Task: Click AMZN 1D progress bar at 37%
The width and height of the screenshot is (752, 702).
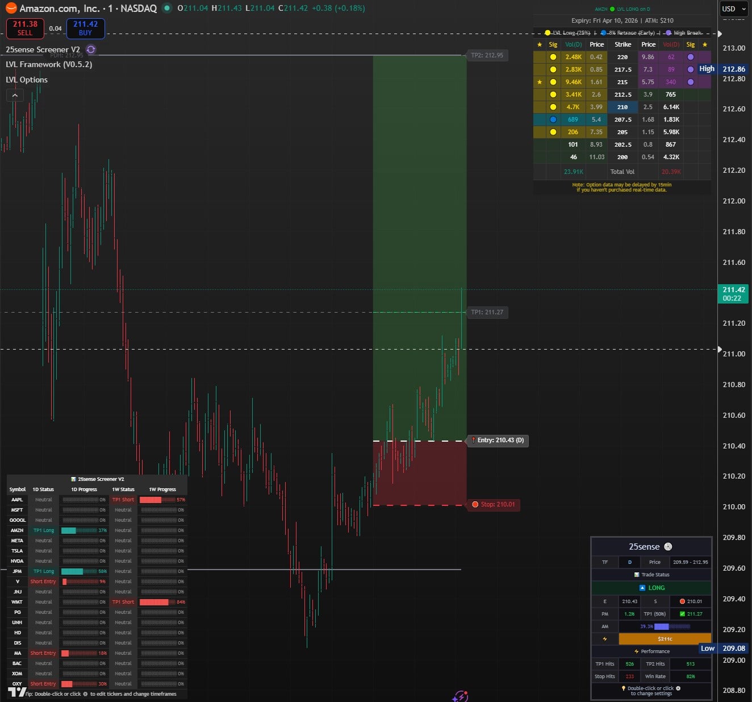Action: click(83, 530)
